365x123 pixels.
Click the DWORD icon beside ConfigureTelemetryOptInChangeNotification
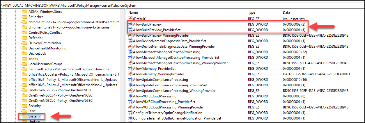point(130,113)
